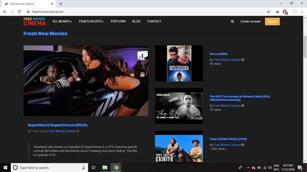Click the ENG INTL language indicator
Screen dimensions: 307x172
click(x=277, y=167)
